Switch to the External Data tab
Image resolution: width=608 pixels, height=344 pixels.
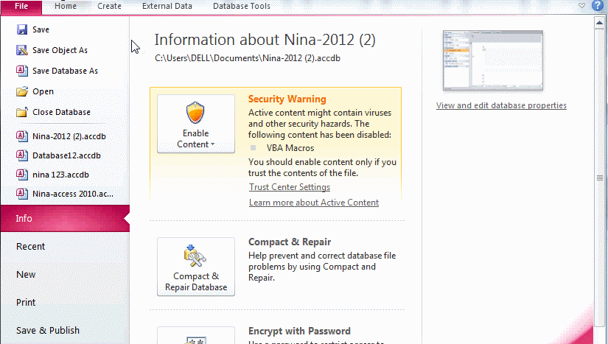tap(167, 7)
